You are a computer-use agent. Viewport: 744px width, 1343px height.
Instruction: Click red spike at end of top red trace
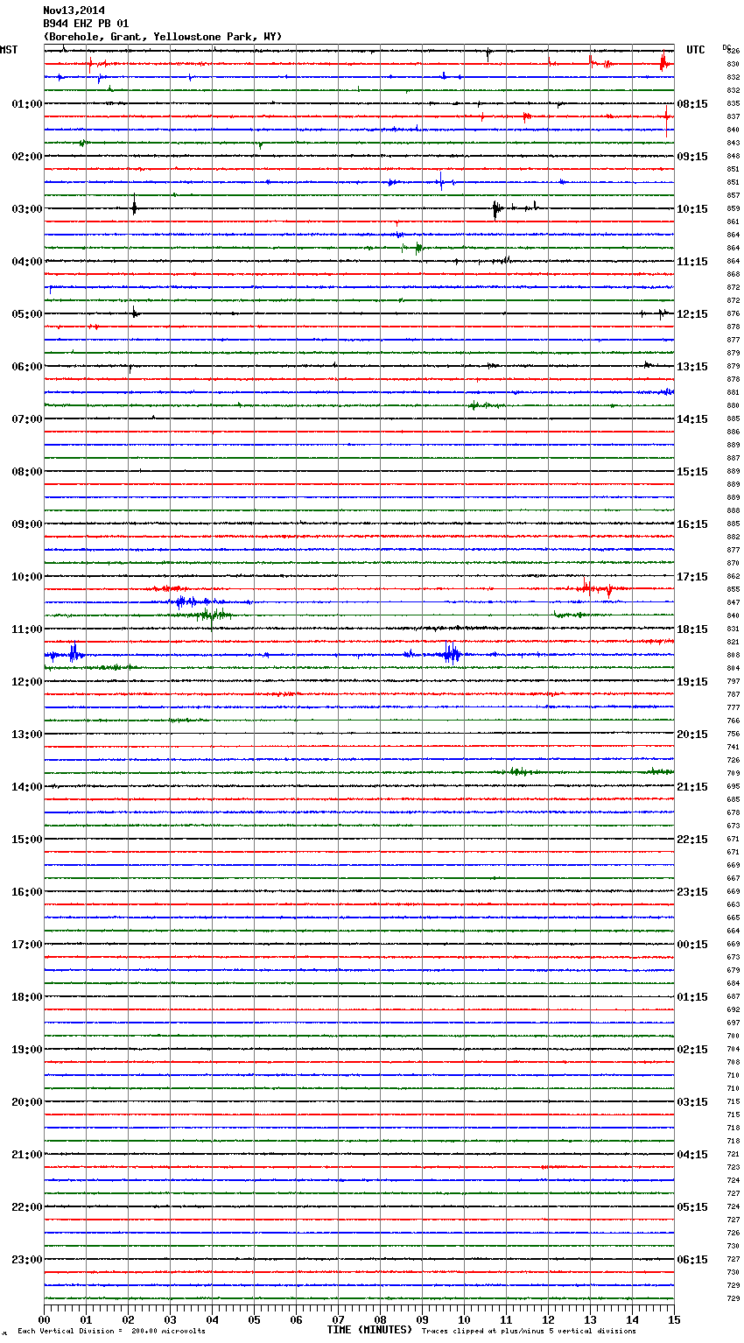664,61
